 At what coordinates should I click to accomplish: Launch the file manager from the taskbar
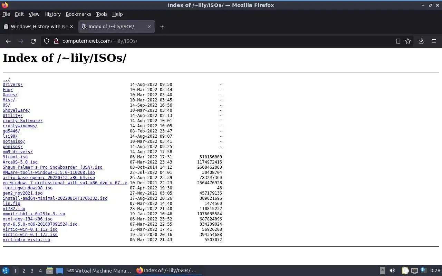point(50,271)
